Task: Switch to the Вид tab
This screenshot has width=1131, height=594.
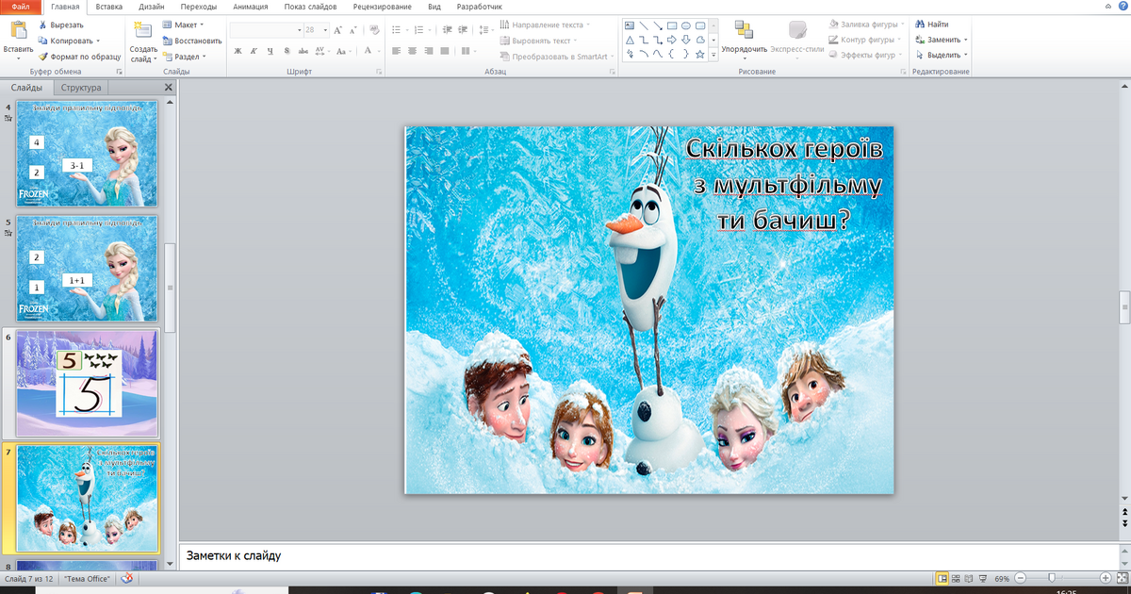Action: pyautogui.click(x=434, y=7)
